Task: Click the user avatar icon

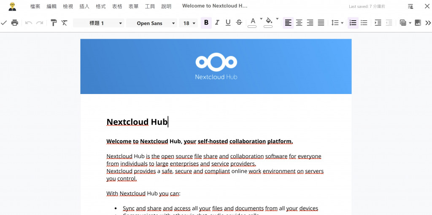Action: click(x=12, y=6)
